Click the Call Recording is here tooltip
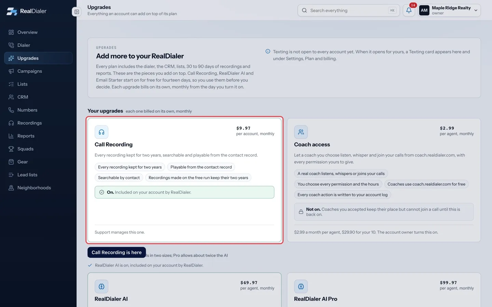 click(x=117, y=252)
